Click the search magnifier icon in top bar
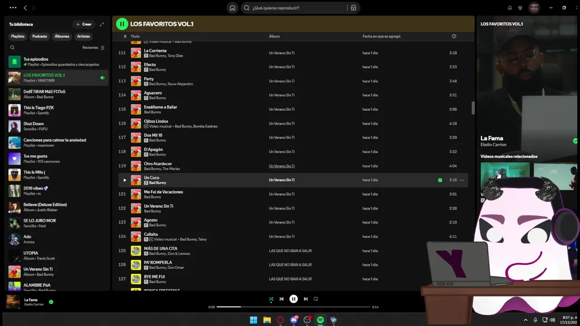Viewport: 580px width, 326px height. 247,8
